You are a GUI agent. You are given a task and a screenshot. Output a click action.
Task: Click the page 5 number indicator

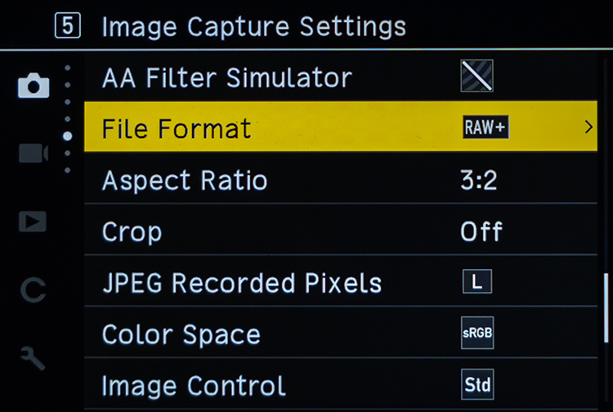[x=68, y=25]
